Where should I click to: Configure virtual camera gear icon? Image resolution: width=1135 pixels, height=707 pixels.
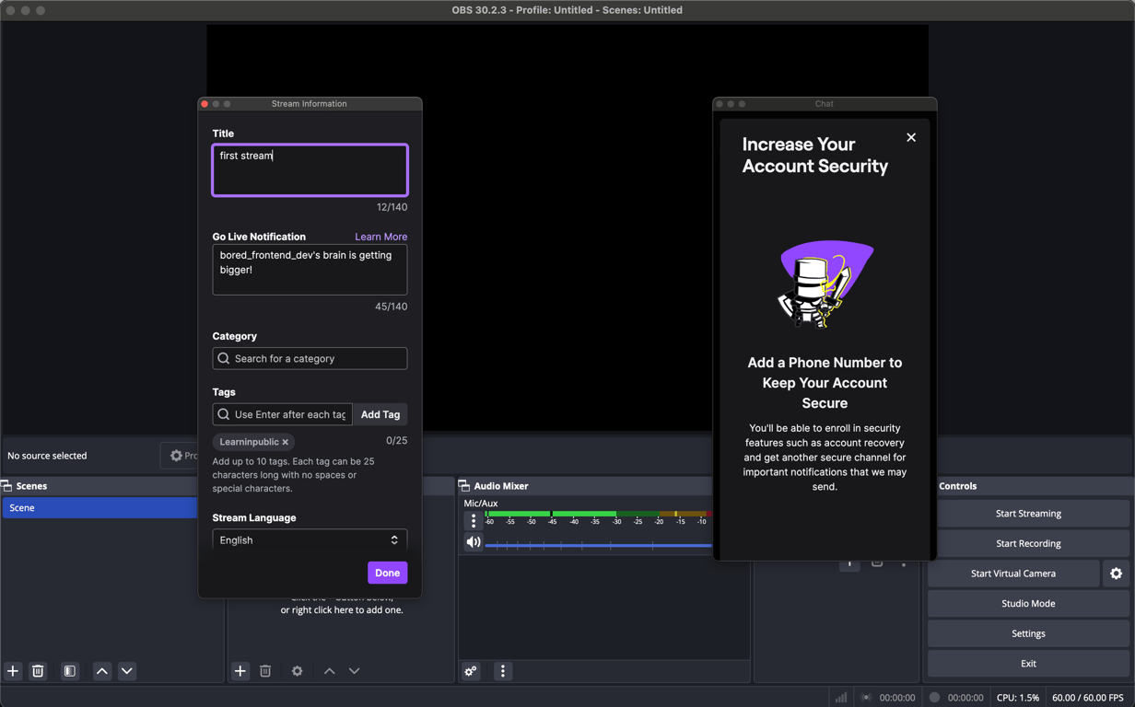pos(1117,574)
